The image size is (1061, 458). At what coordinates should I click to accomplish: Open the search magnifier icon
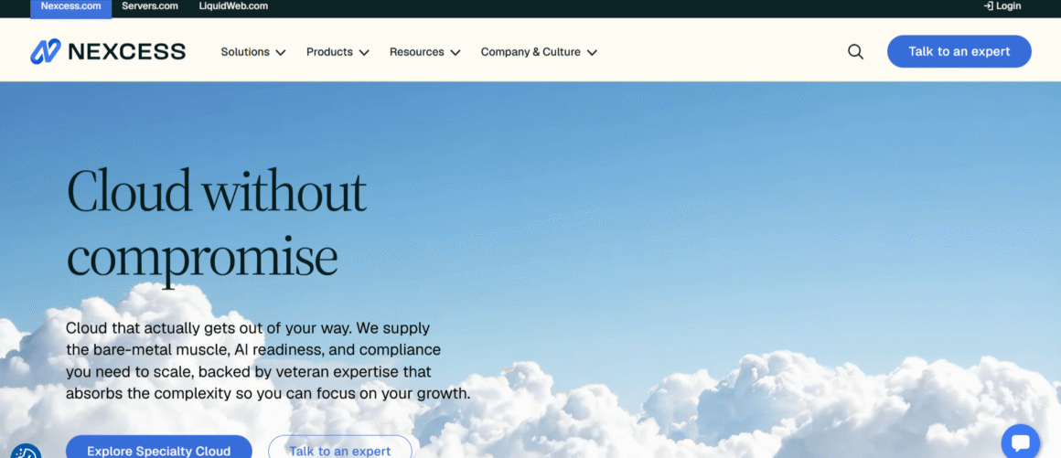[x=855, y=52]
